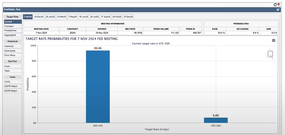Click the 450-475 axis label

[98, 126]
